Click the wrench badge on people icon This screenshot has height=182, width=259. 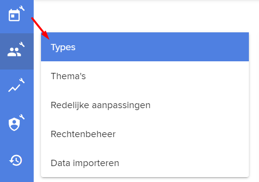(22, 44)
